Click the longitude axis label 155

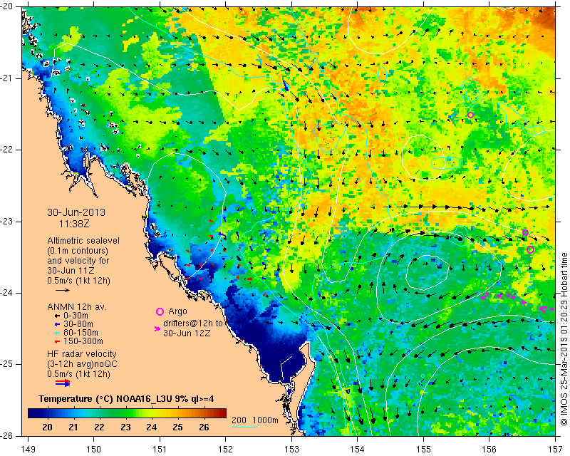click(423, 450)
